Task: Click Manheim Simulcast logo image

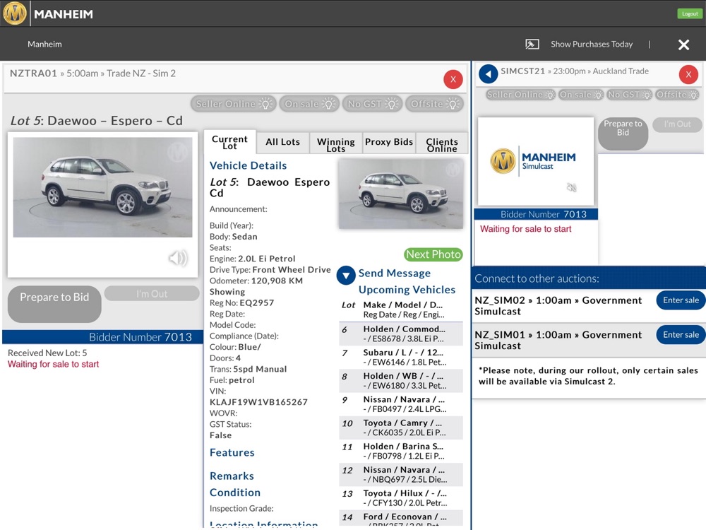Action: (536, 161)
